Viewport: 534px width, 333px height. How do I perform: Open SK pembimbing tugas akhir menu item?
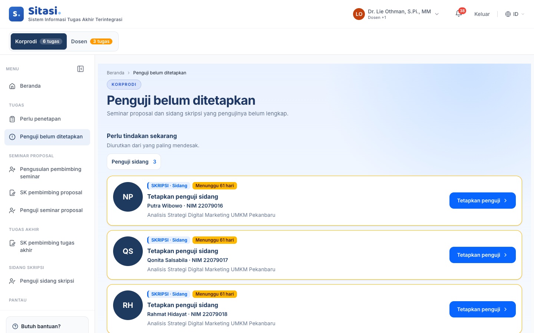point(47,246)
